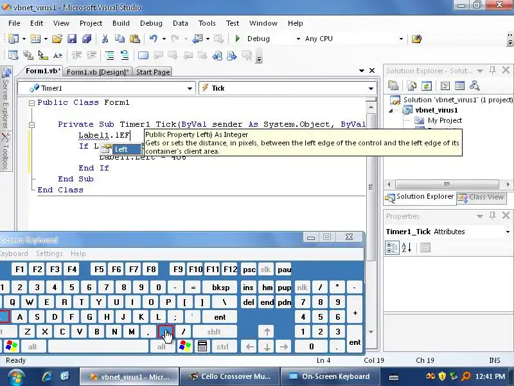Open the File menu
Image resolution: width=514 pixels, height=386 pixels.
[14, 23]
